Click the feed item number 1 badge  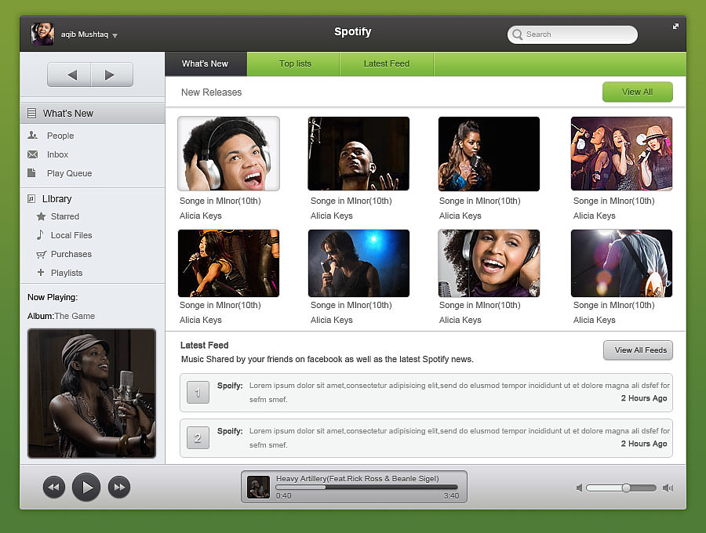(198, 393)
